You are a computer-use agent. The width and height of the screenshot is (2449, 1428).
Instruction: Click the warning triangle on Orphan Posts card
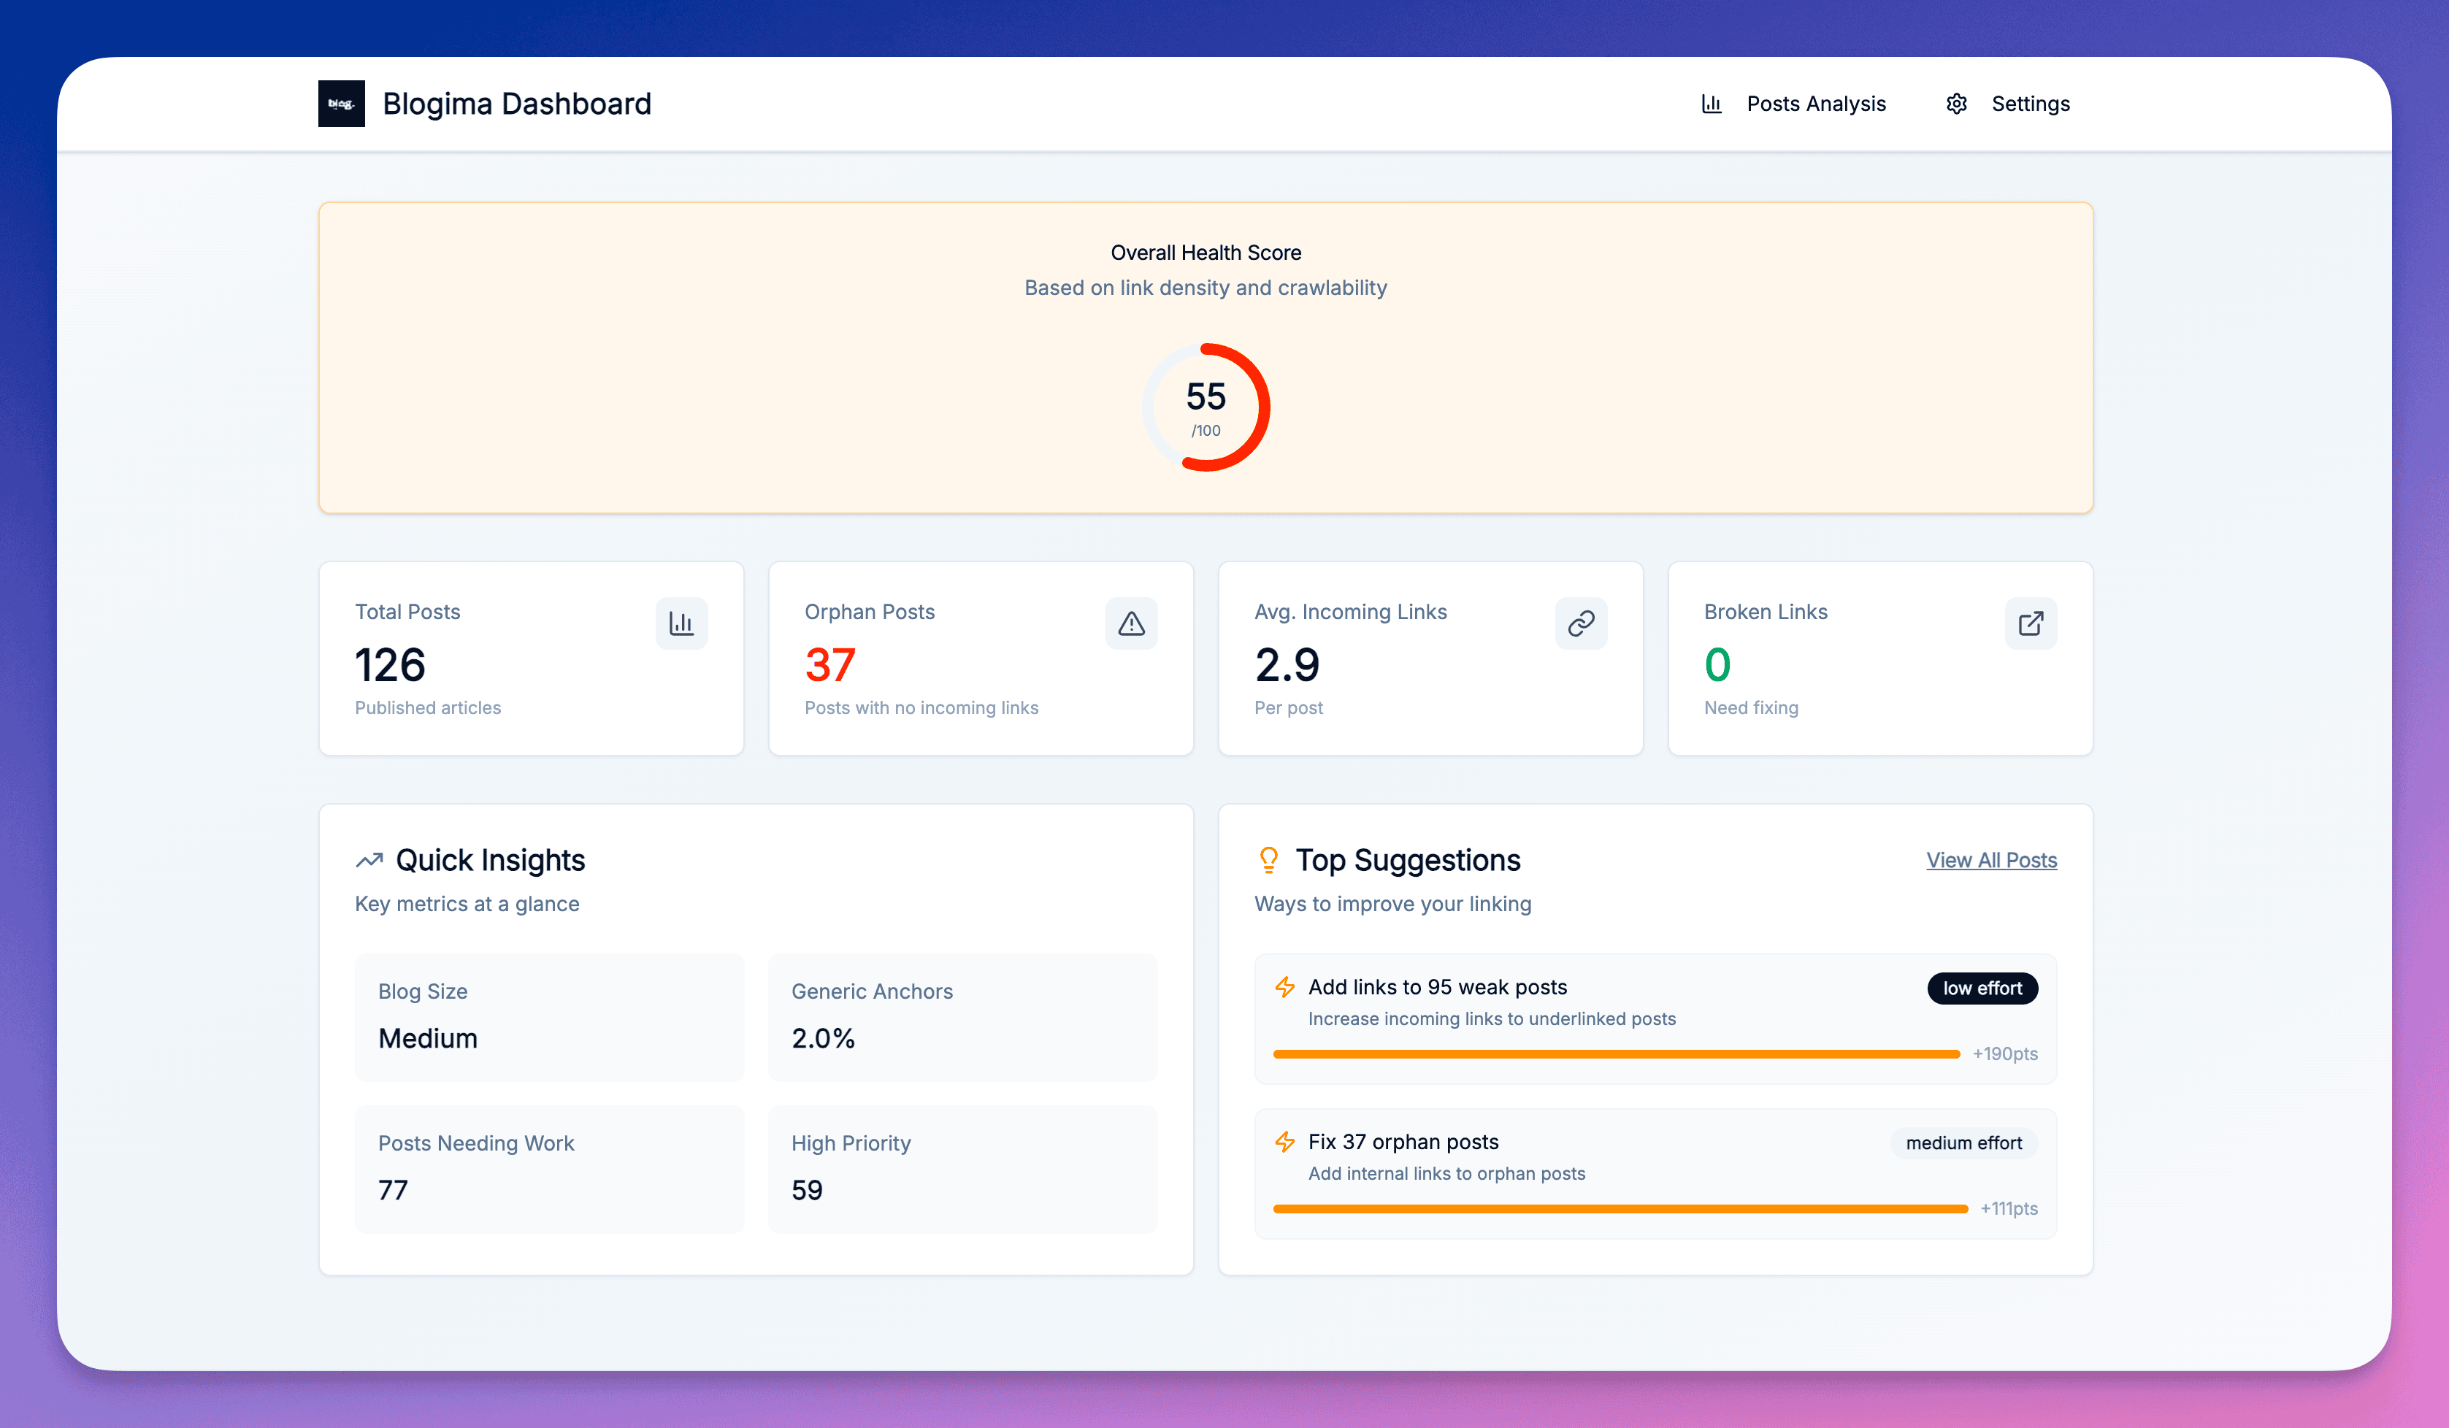1131,623
